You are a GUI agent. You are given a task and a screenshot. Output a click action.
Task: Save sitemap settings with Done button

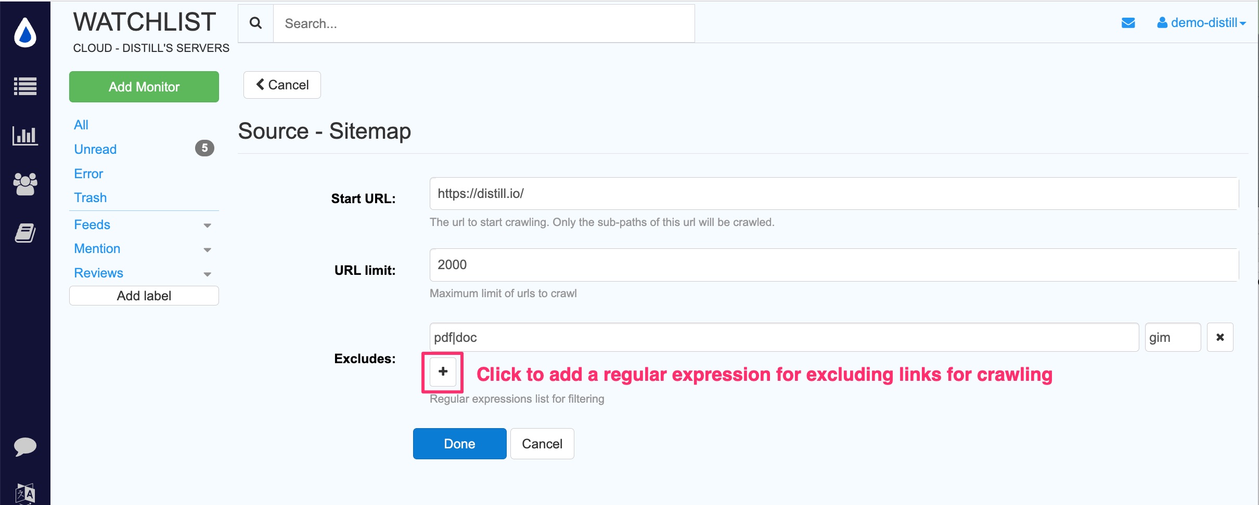(459, 443)
